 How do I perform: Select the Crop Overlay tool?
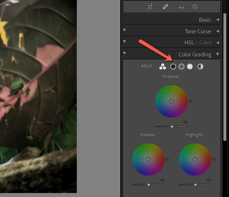click(150, 7)
